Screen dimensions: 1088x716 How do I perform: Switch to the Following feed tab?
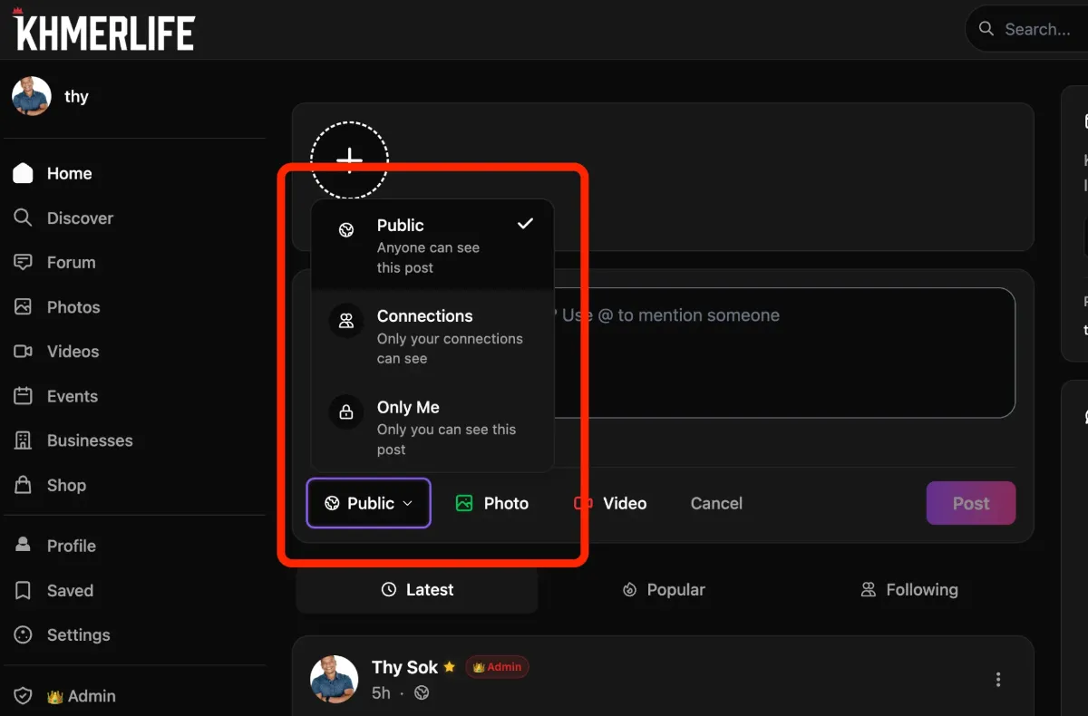click(908, 590)
